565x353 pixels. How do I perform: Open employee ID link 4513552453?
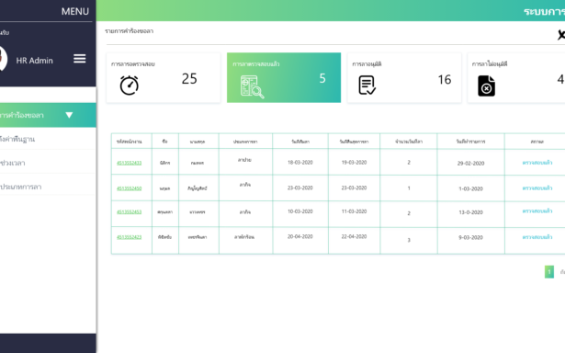click(x=129, y=212)
